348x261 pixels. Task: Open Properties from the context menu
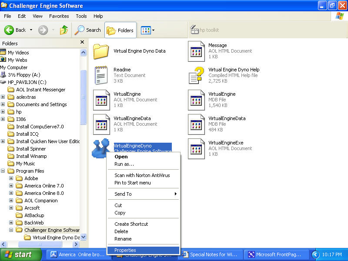coord(144,250)
